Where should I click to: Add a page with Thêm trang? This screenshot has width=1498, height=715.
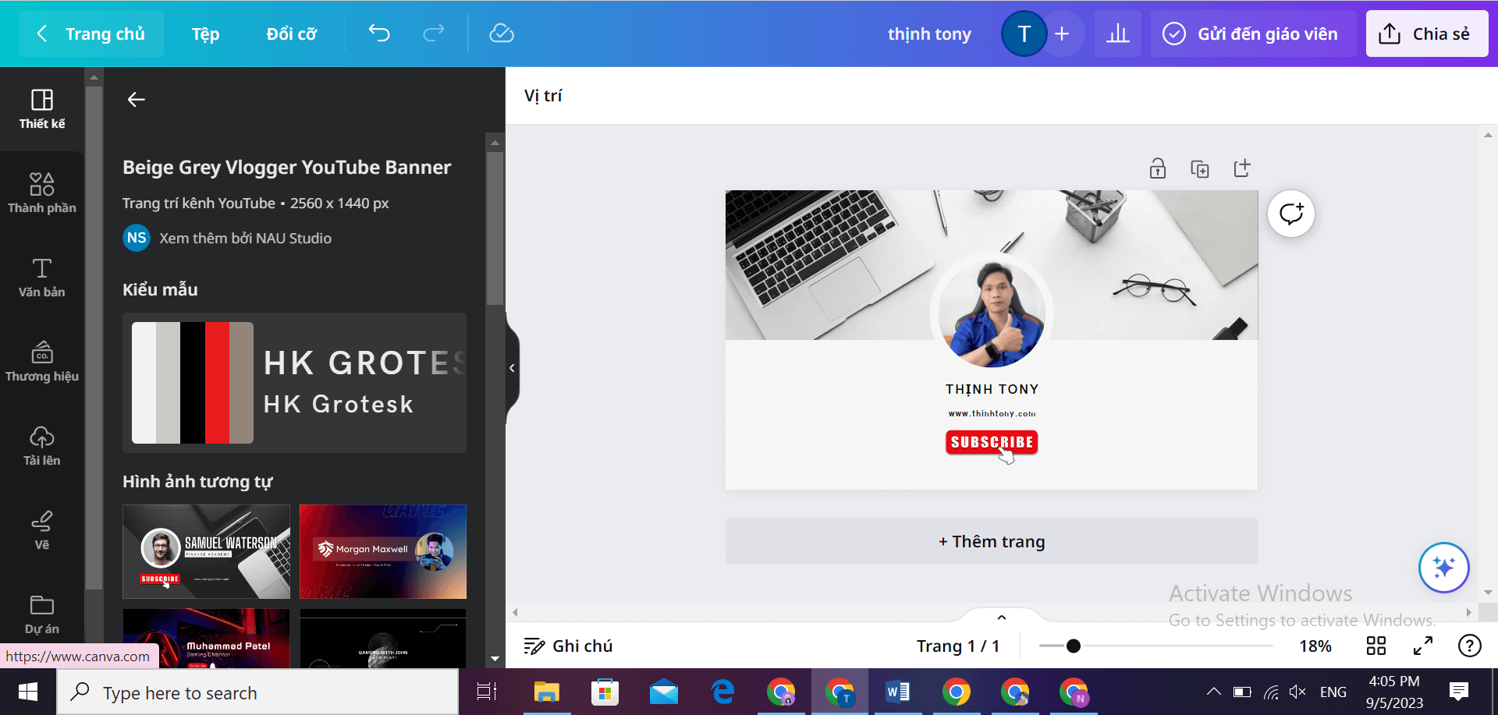pyautogui.click(x=991, y=540)
